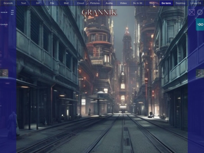Select the File tab
Image resolution: width=204 pixels, height=153 pixels.
coord(52,3)
